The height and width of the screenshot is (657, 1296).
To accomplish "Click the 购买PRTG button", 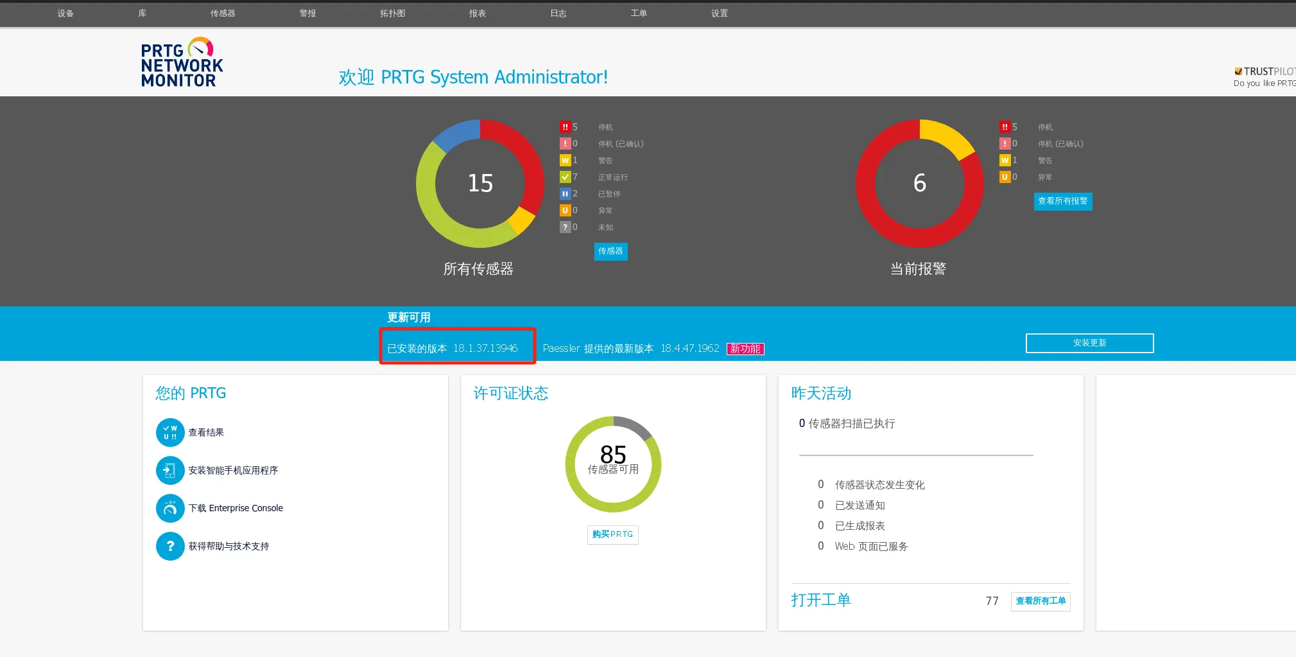I will (x=612, y=534).
